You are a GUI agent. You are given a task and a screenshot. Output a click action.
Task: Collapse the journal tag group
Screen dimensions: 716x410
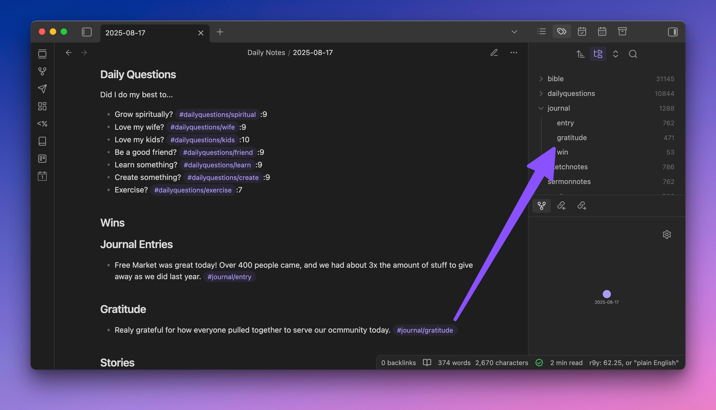[x=541, y=108]
